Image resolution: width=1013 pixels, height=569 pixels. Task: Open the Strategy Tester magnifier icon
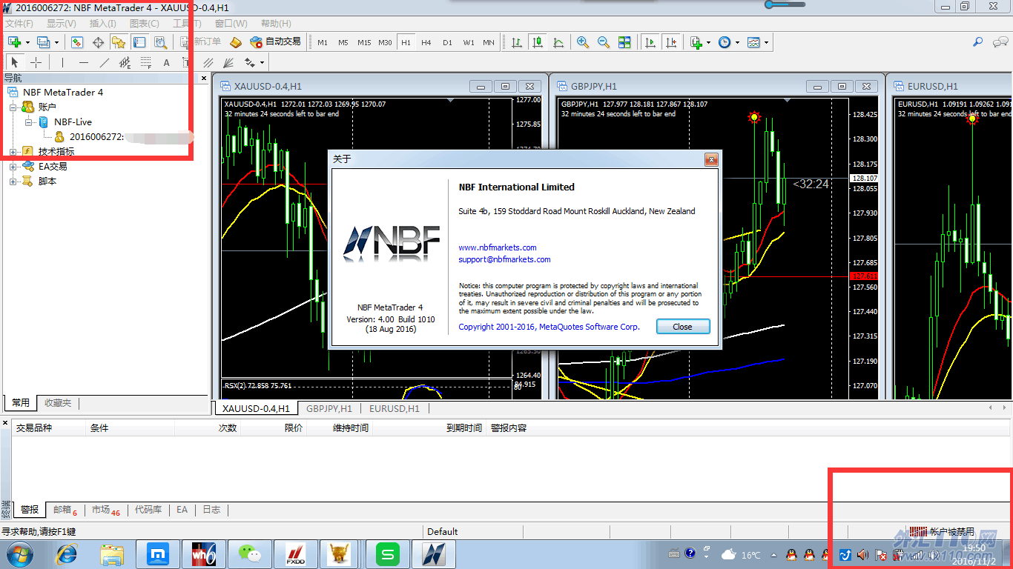(159, 42)
